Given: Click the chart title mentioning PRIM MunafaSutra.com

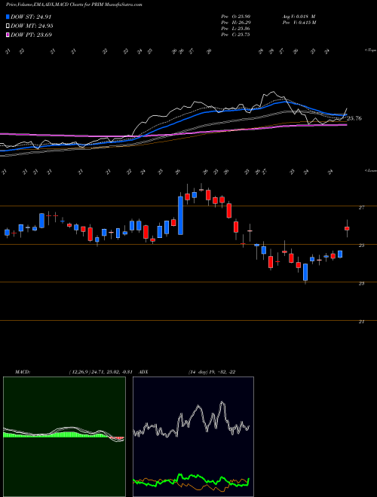Looking at the screenshot, I should tap(74, 5).
